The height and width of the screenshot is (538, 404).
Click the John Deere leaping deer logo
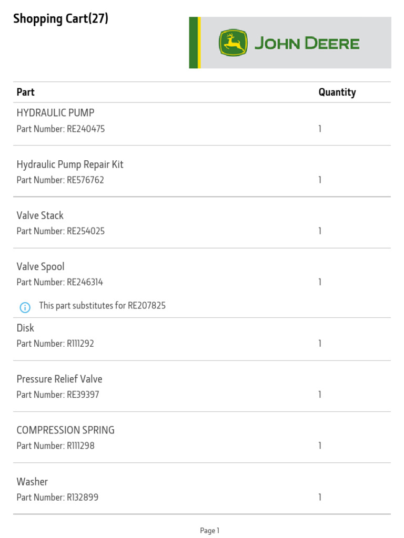[x=233, y=43]
